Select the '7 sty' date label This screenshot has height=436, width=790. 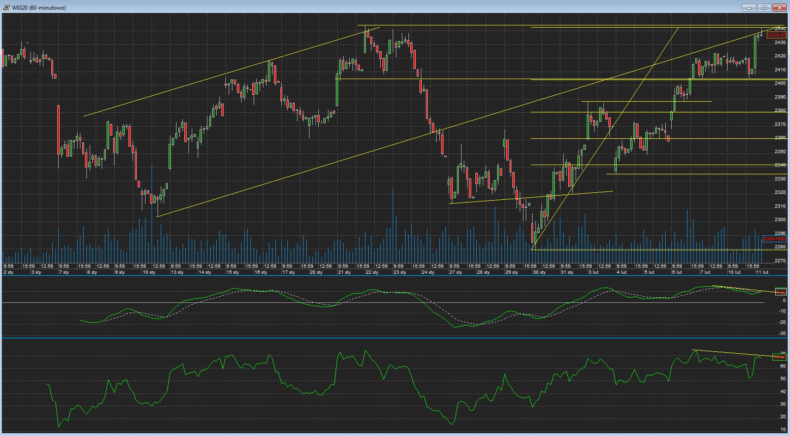pos(64,272)
